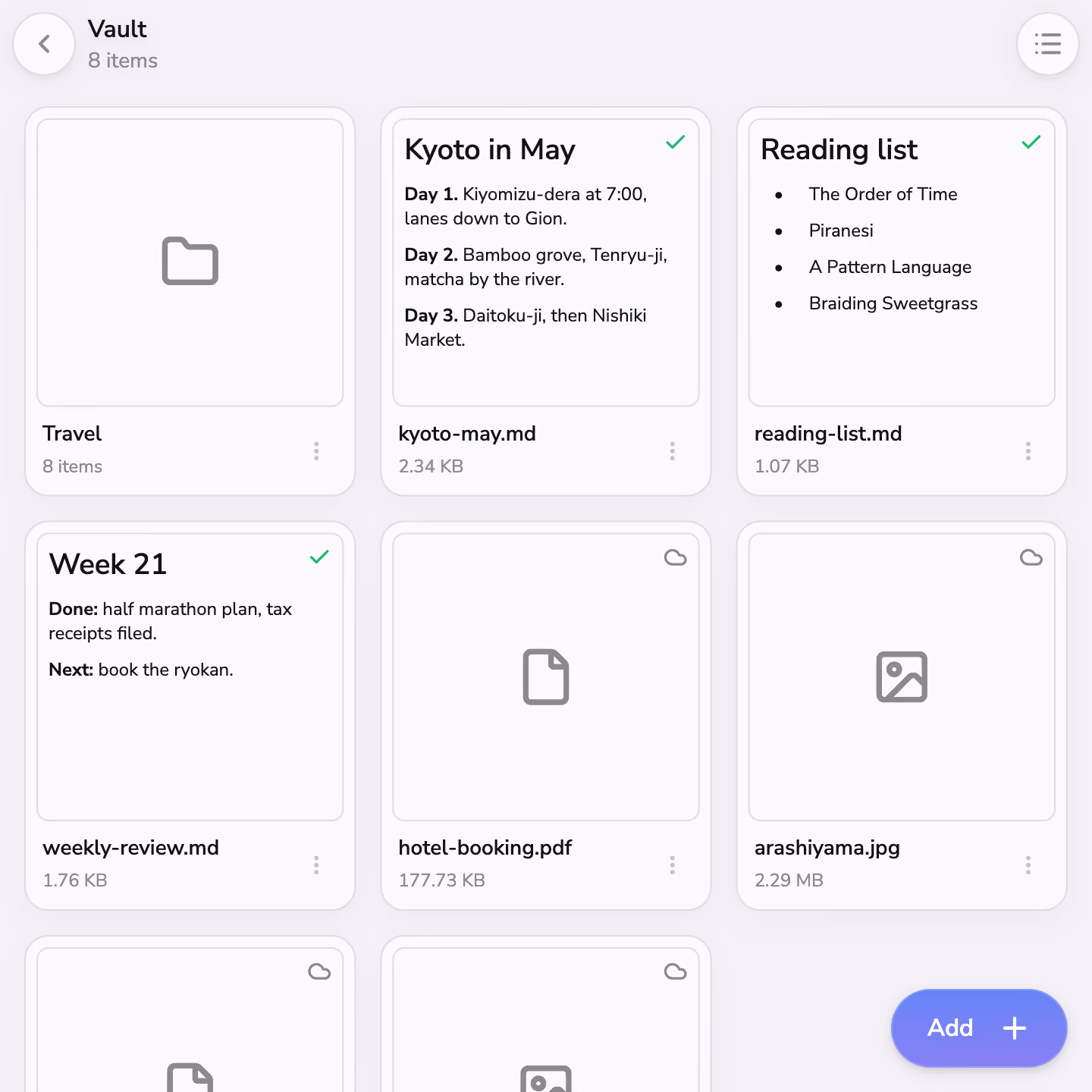This screenshot has height=1092, width=1092.
Task: Click the 2.34 KB file size
Action: 431,466
